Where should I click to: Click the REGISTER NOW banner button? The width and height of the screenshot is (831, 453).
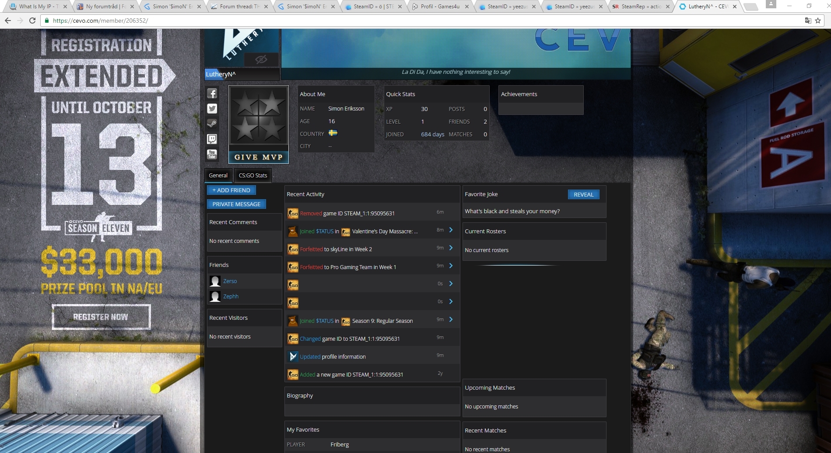[x=101, y=317]
